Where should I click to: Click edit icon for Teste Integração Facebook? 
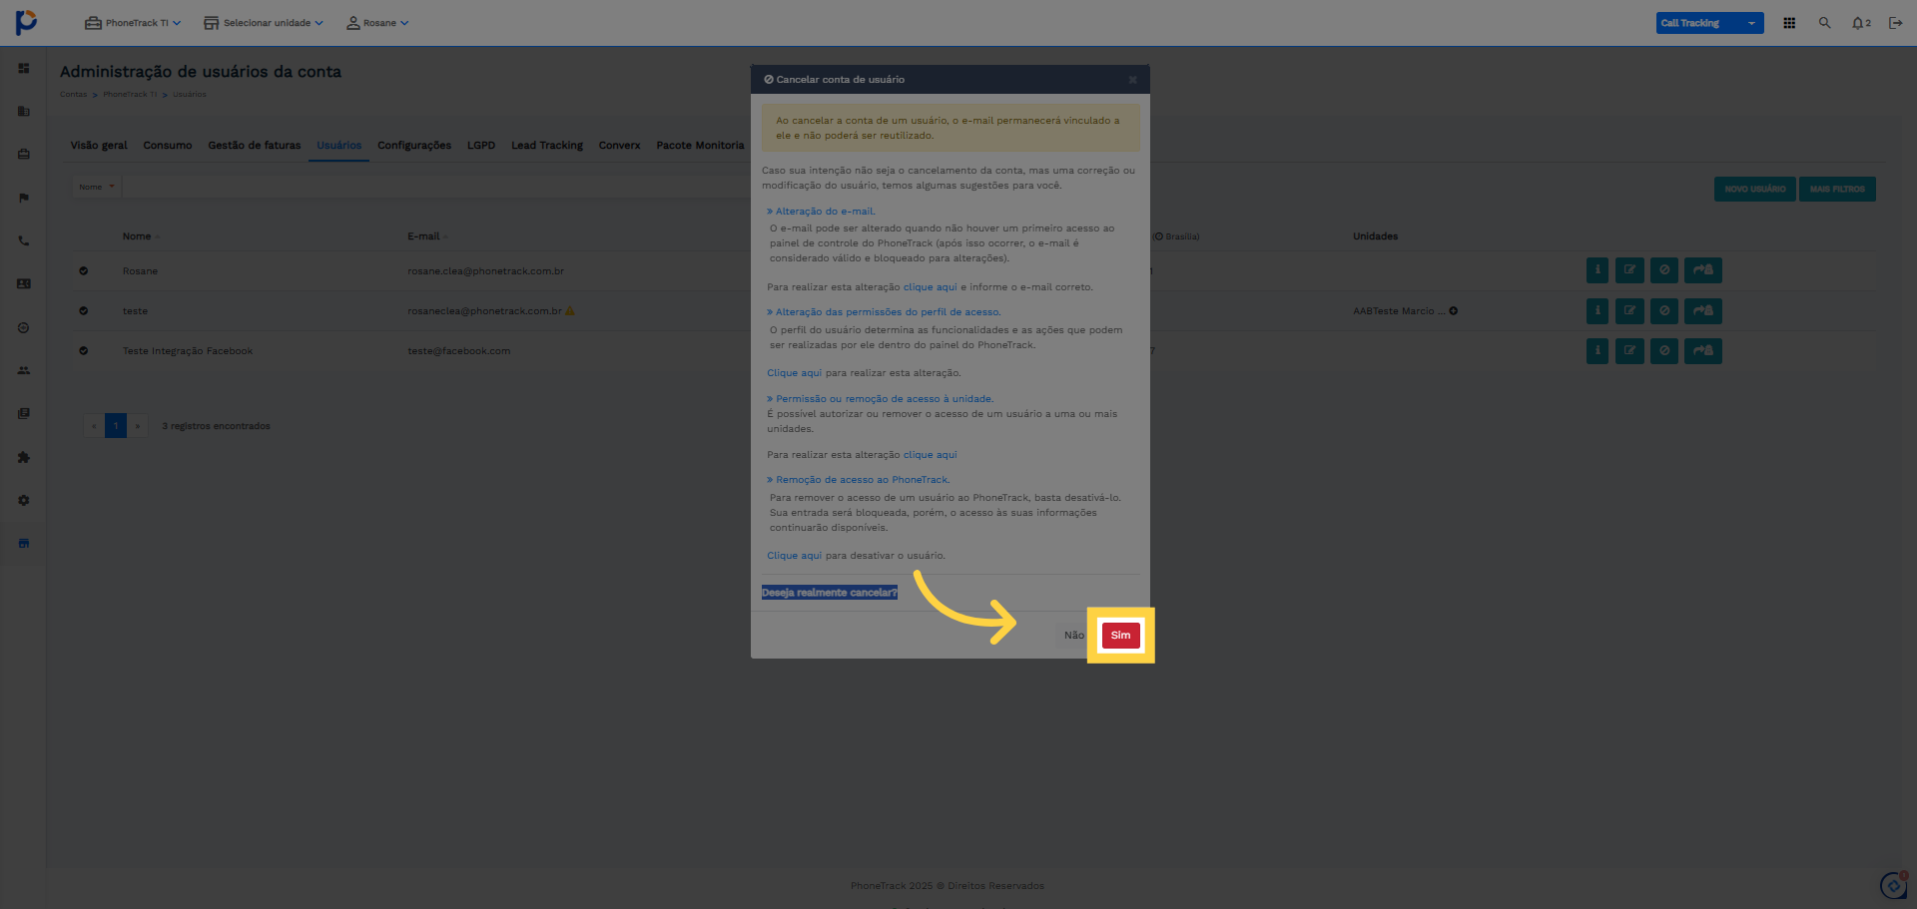[1629, 350]
